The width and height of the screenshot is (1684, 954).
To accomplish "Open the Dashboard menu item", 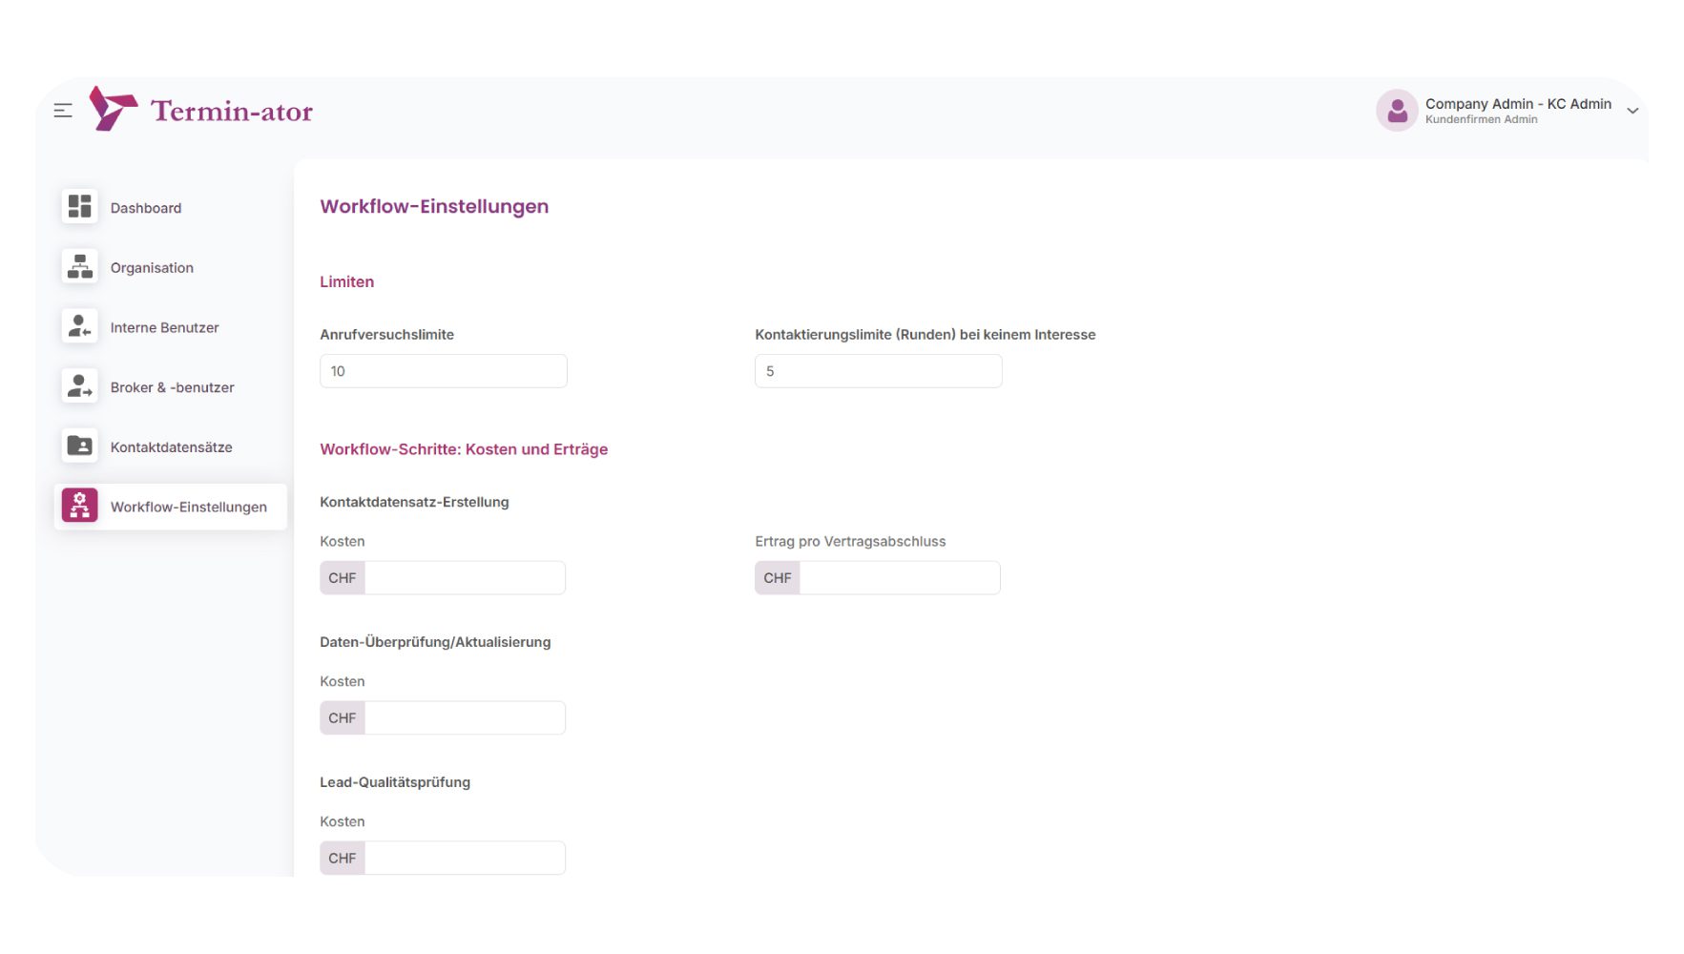I will point(146,208).
